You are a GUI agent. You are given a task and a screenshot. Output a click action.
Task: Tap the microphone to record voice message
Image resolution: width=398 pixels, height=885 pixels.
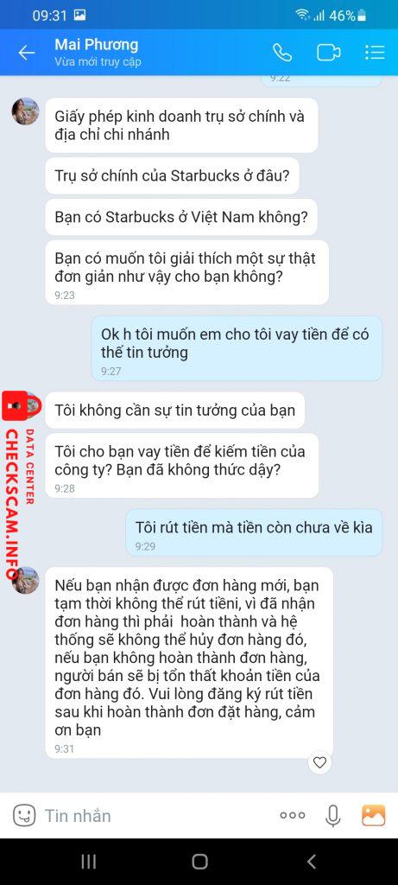point(333,815)
